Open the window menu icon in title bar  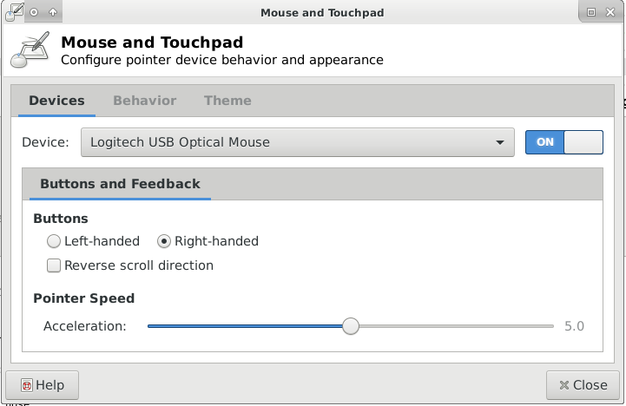pos(15,12)
